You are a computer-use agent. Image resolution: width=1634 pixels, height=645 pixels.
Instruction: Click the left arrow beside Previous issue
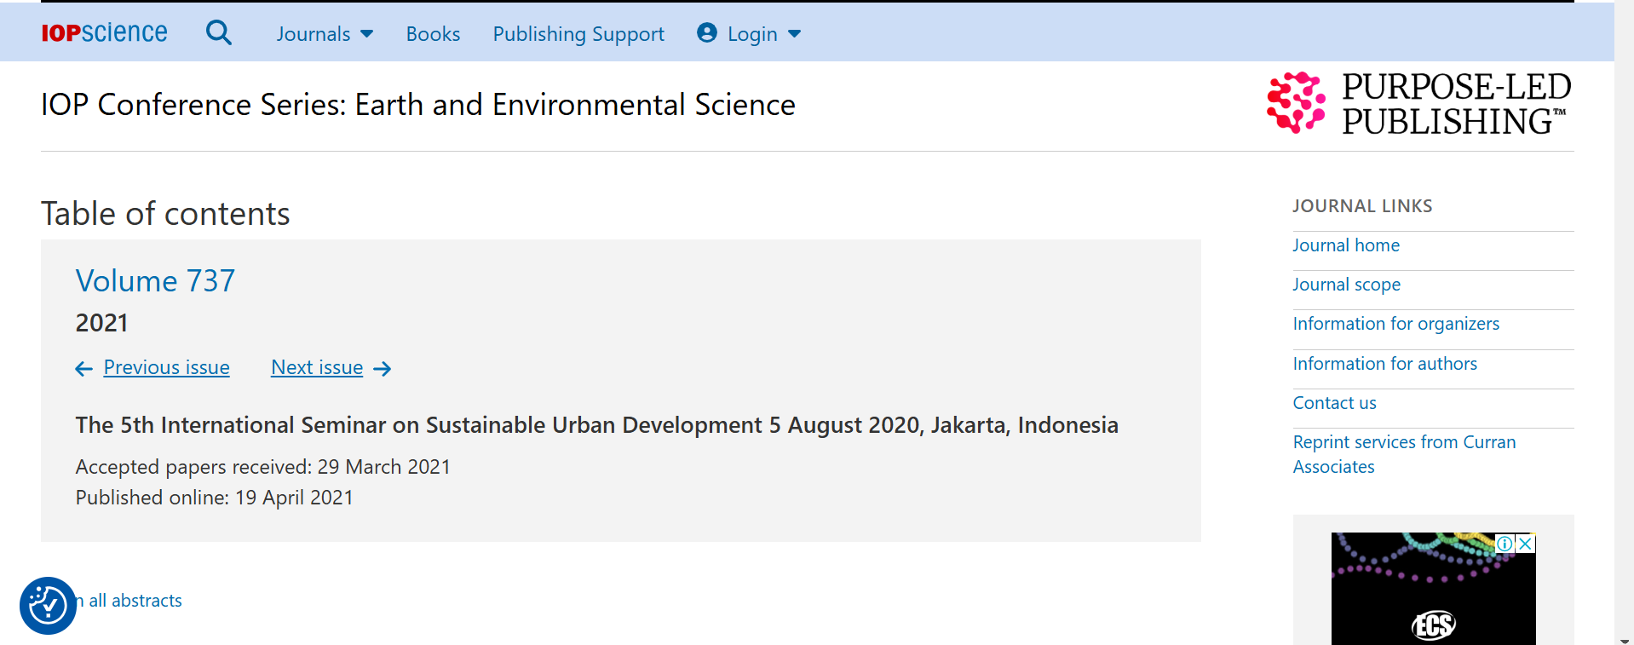coord(83,368)
